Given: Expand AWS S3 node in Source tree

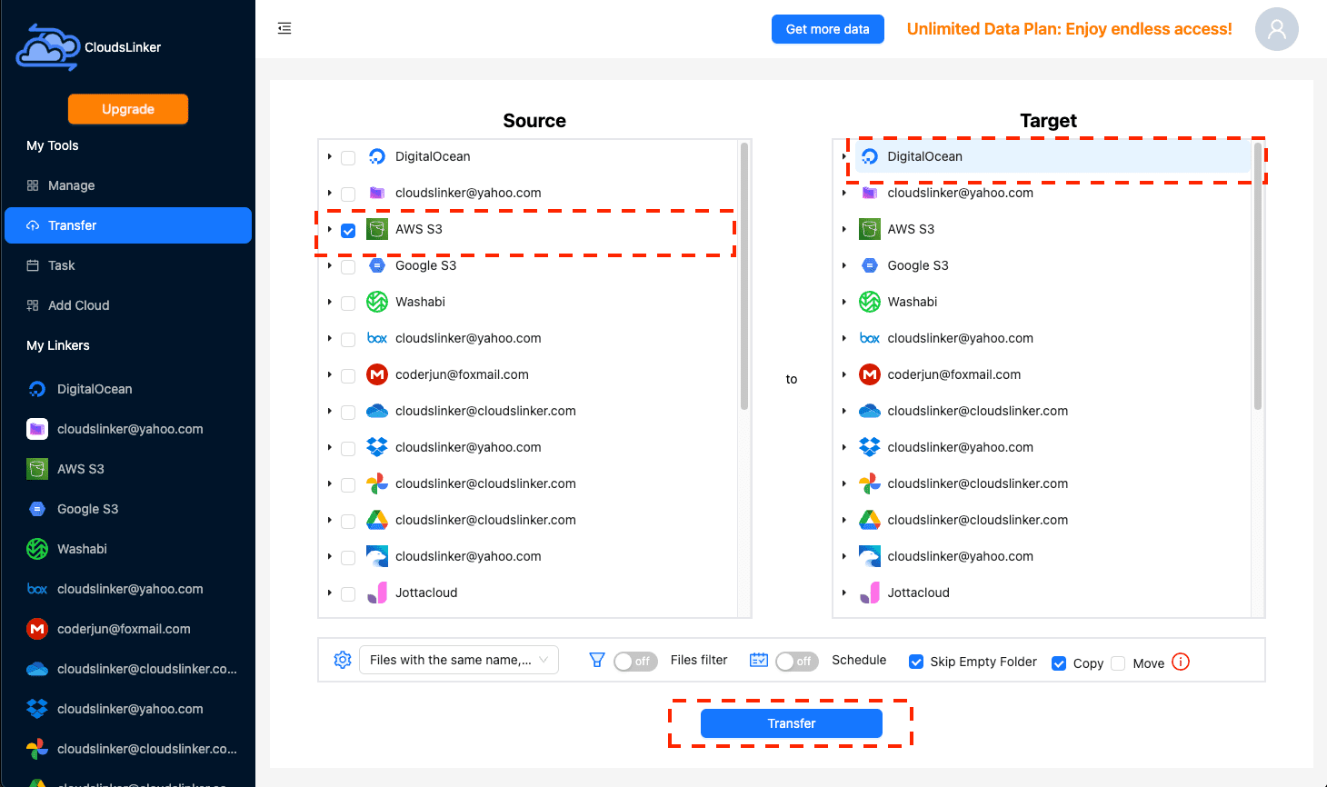Looking at the screenshot, I should 329,229.
